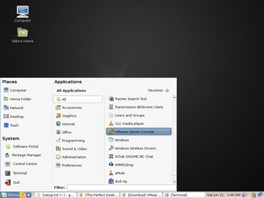The image size is (264, 198).
Task: Switch to the Terminal taskbar window
Action: pos(184,195)
